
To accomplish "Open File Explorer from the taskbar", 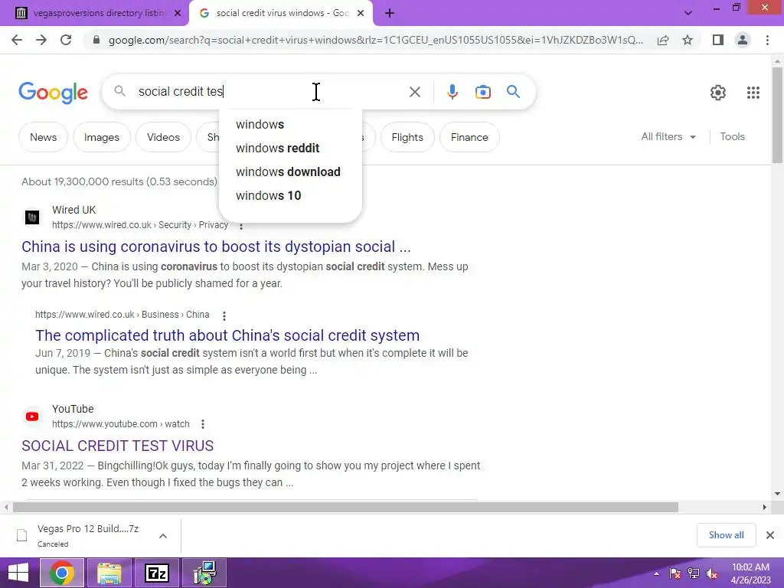I will (109, 573).
